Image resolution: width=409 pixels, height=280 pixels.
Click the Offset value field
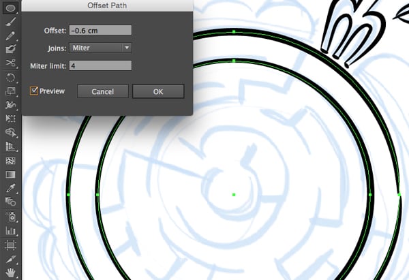tap(100, 30)
